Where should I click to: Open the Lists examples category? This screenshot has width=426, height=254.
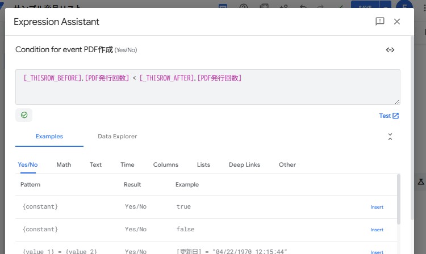203,165
